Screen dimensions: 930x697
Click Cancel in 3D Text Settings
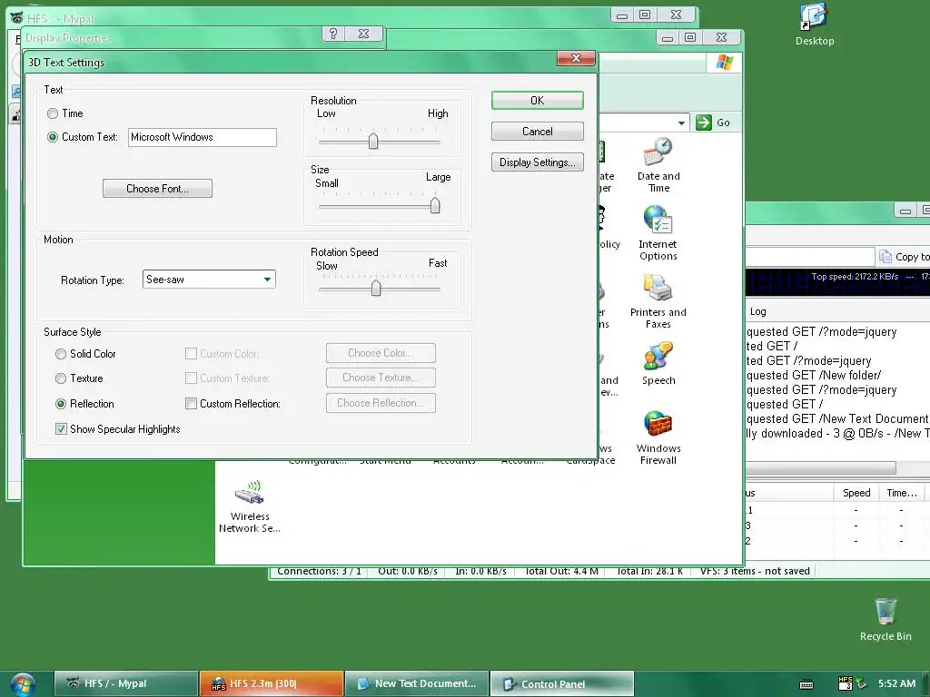click(538, 131)
